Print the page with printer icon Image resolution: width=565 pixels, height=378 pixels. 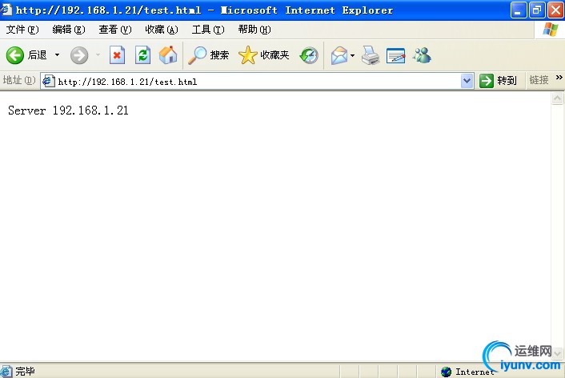click(371, 55)
